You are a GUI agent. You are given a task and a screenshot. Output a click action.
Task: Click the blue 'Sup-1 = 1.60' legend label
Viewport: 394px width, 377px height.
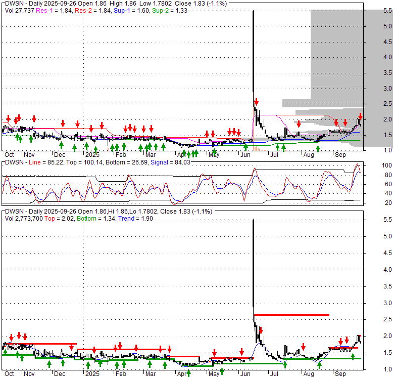tap(131, 11)
